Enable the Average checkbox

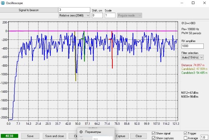(x=185, y=138)
